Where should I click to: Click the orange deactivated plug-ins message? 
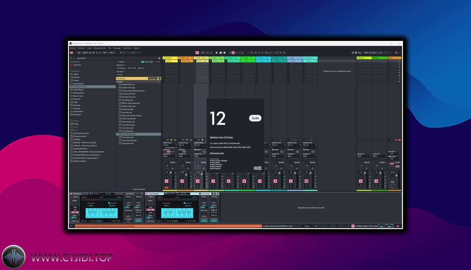click(168, 226)
